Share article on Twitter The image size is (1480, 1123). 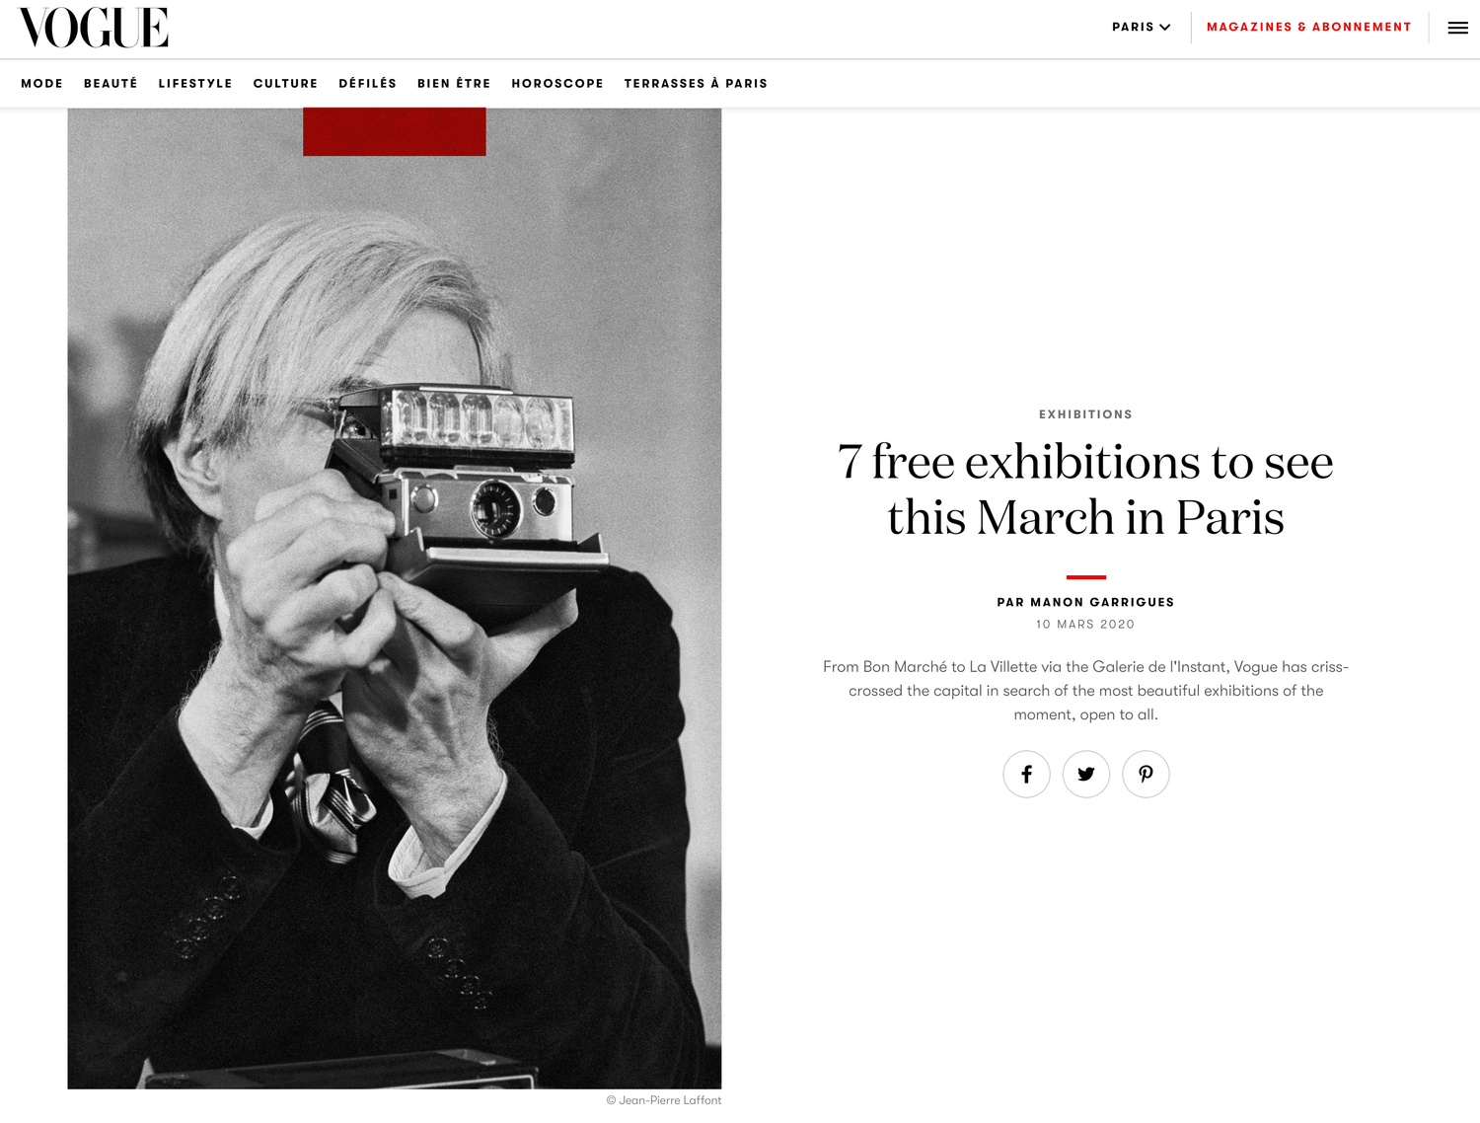1086,774
